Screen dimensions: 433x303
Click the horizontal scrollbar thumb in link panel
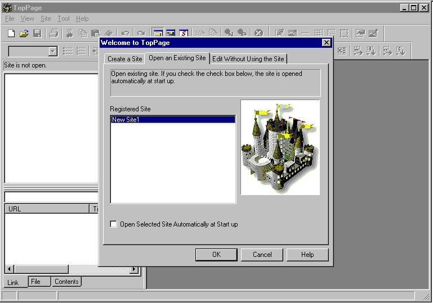coord(41,269)
